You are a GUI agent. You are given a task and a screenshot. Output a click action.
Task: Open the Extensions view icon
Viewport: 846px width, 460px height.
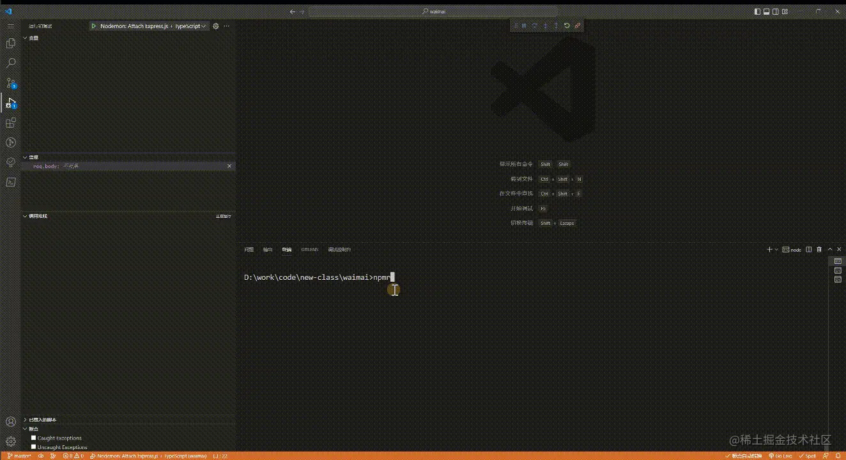[x=10, y=123]
